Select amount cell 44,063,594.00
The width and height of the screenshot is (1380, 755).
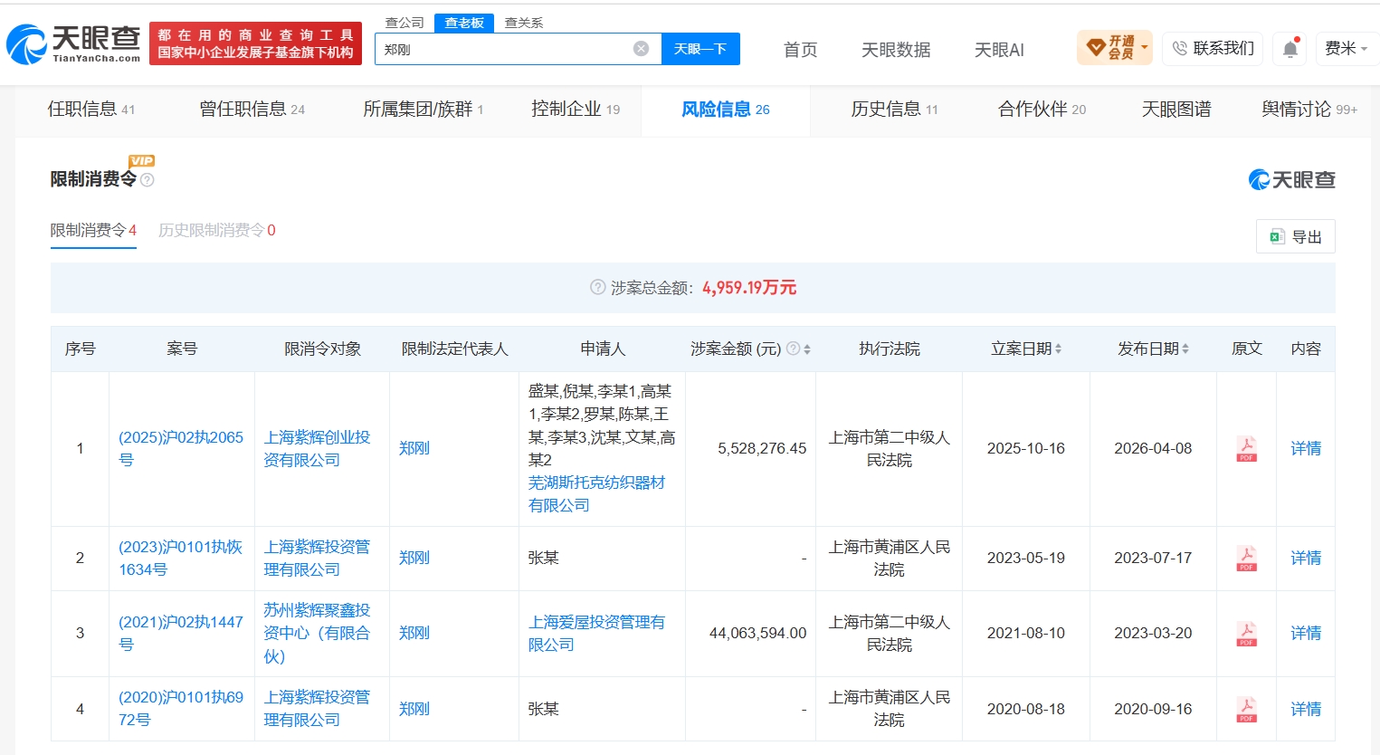[x=757, y=634]
